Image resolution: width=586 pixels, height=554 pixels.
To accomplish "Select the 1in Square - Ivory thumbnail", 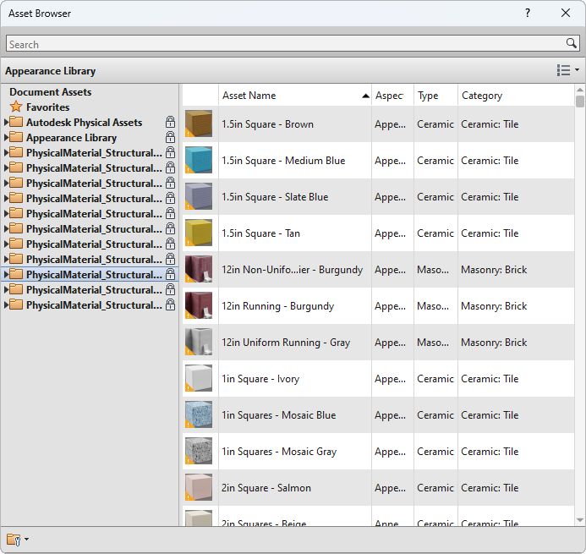I will (x=199, y=378).
